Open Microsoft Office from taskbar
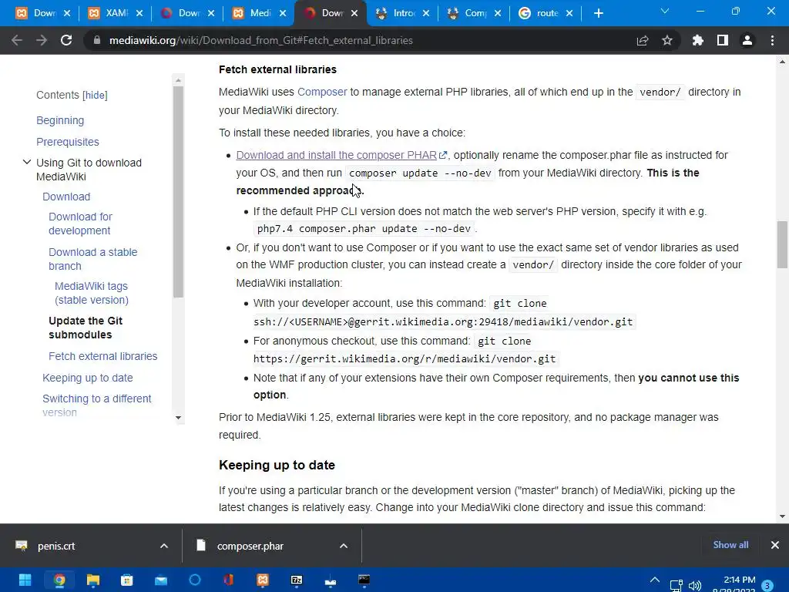This screenshot has width=789, height=592. [228, 580]
